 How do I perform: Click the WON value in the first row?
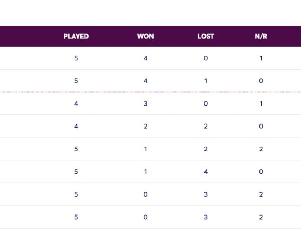(x=145, y=58)
